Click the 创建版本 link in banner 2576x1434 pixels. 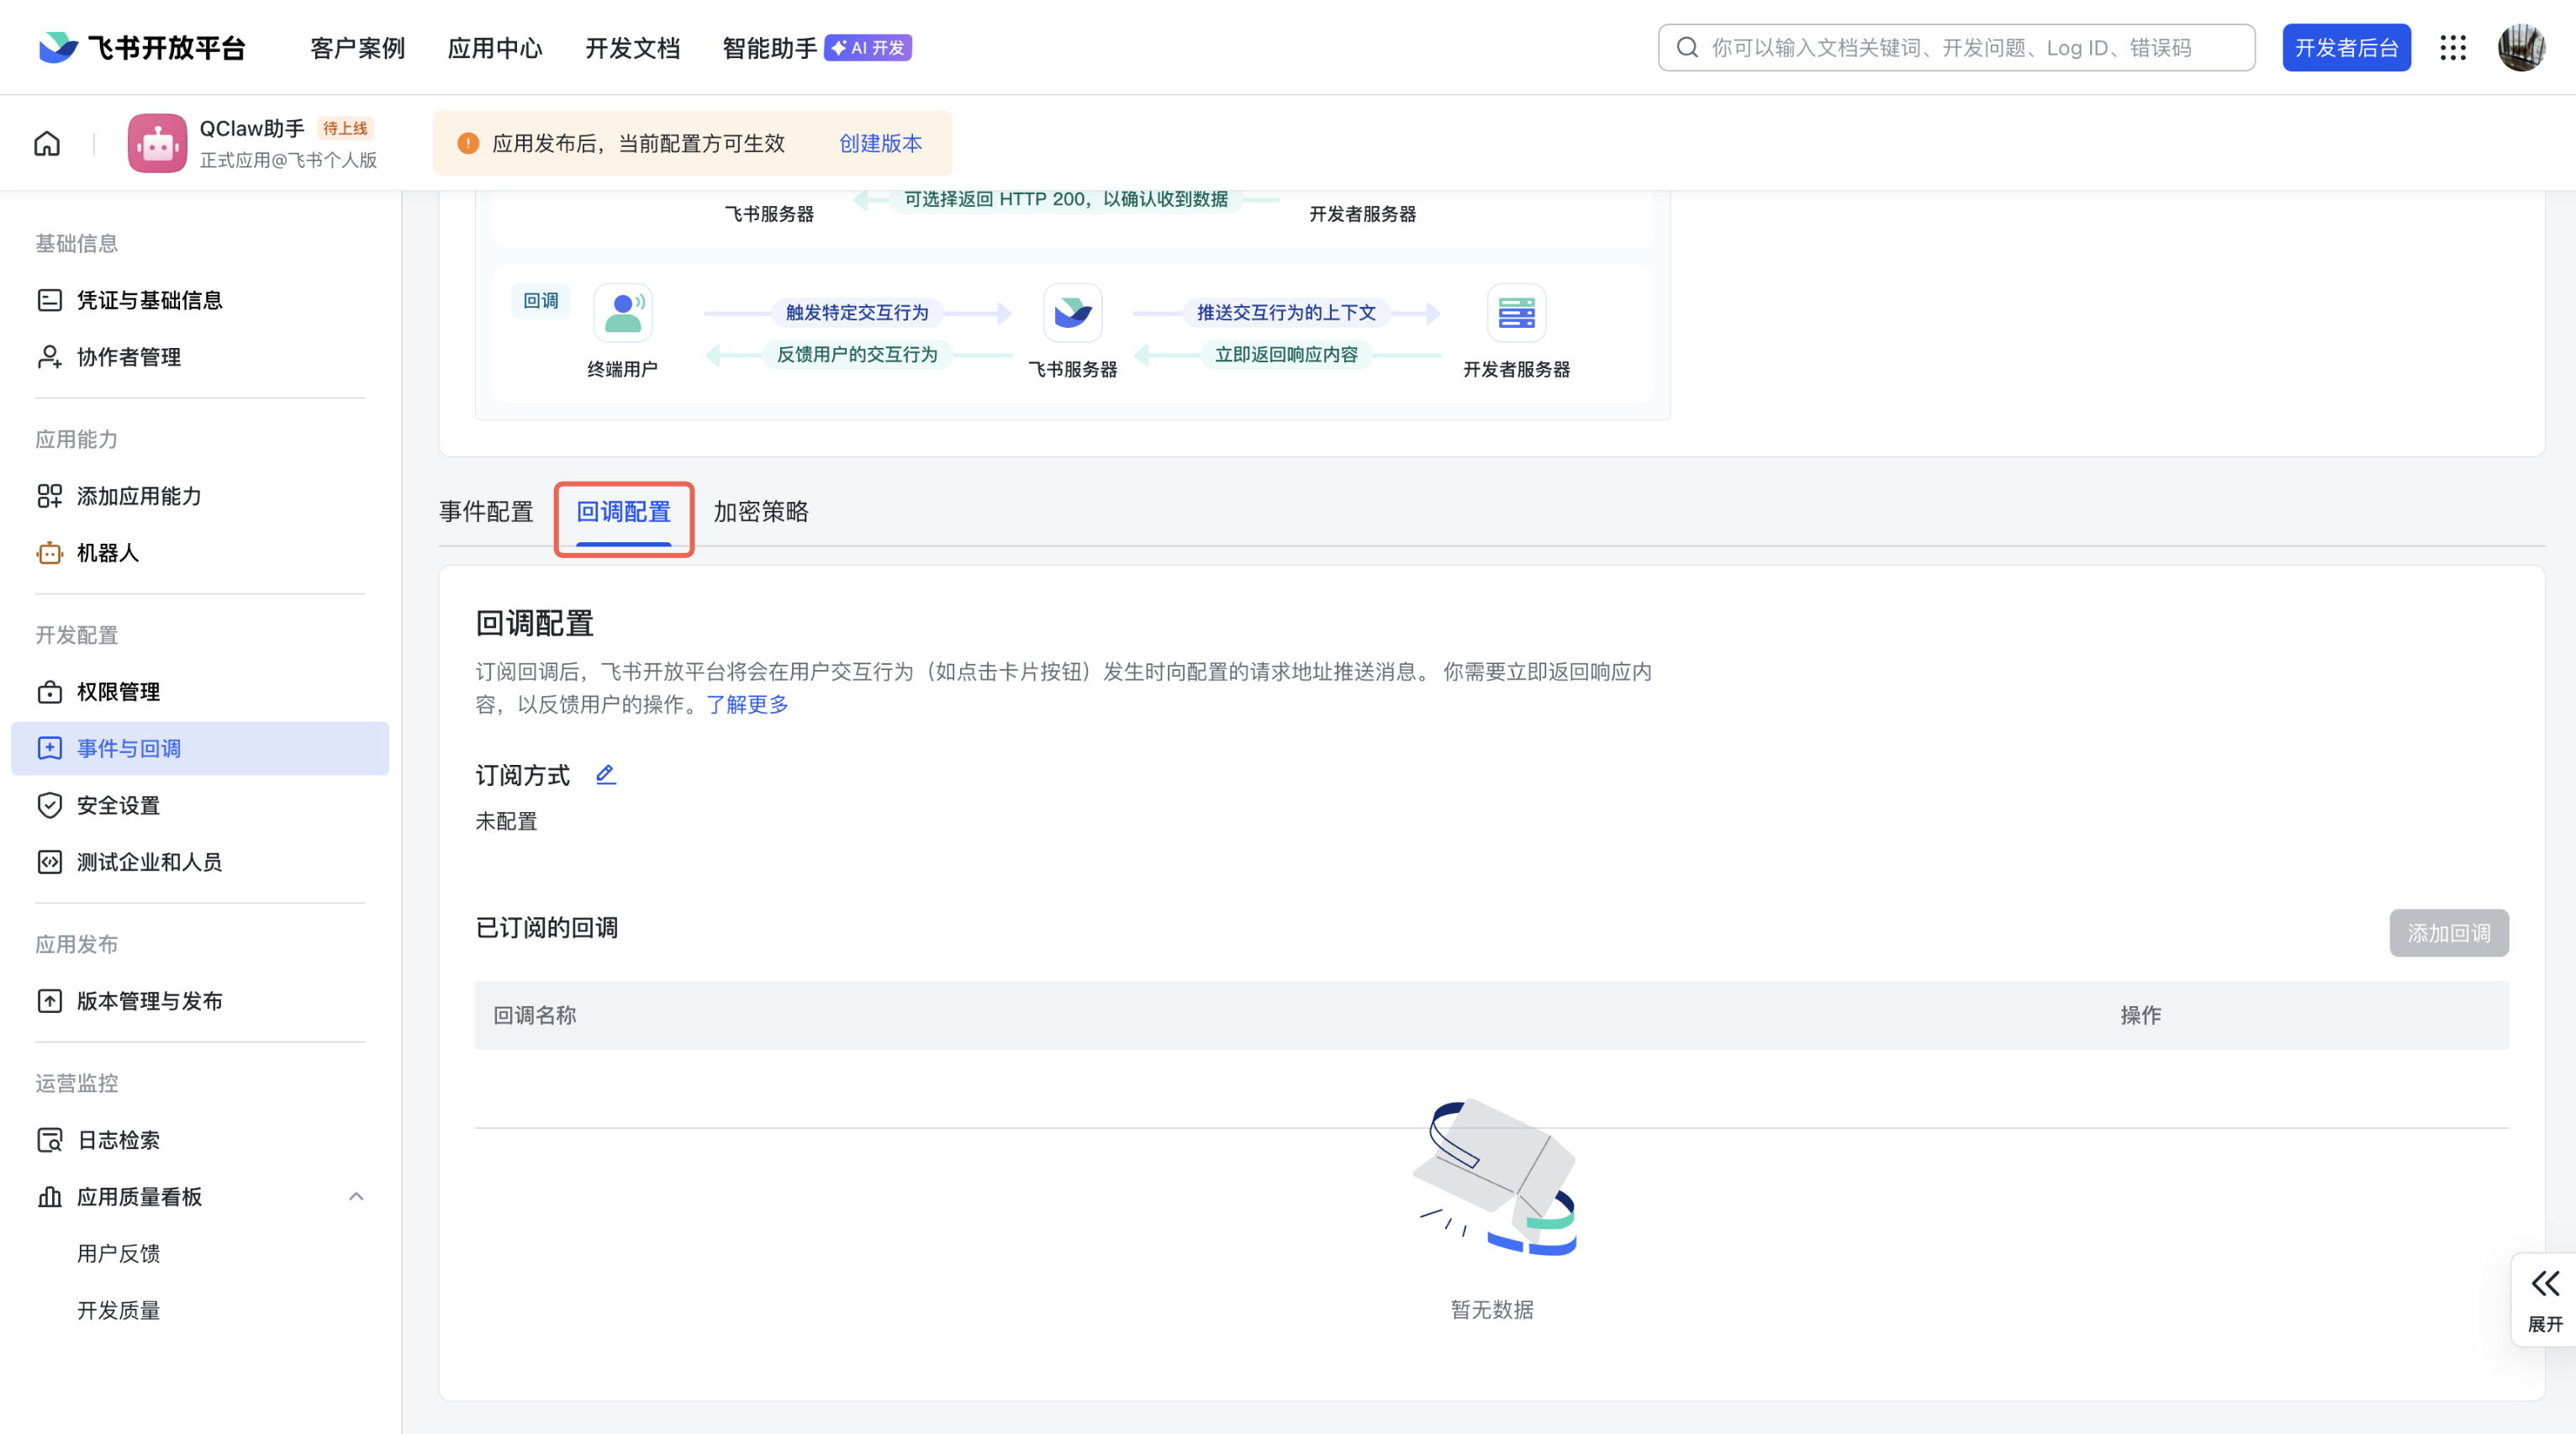[880, 143]
